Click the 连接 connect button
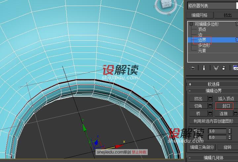 tap(224, 113)
